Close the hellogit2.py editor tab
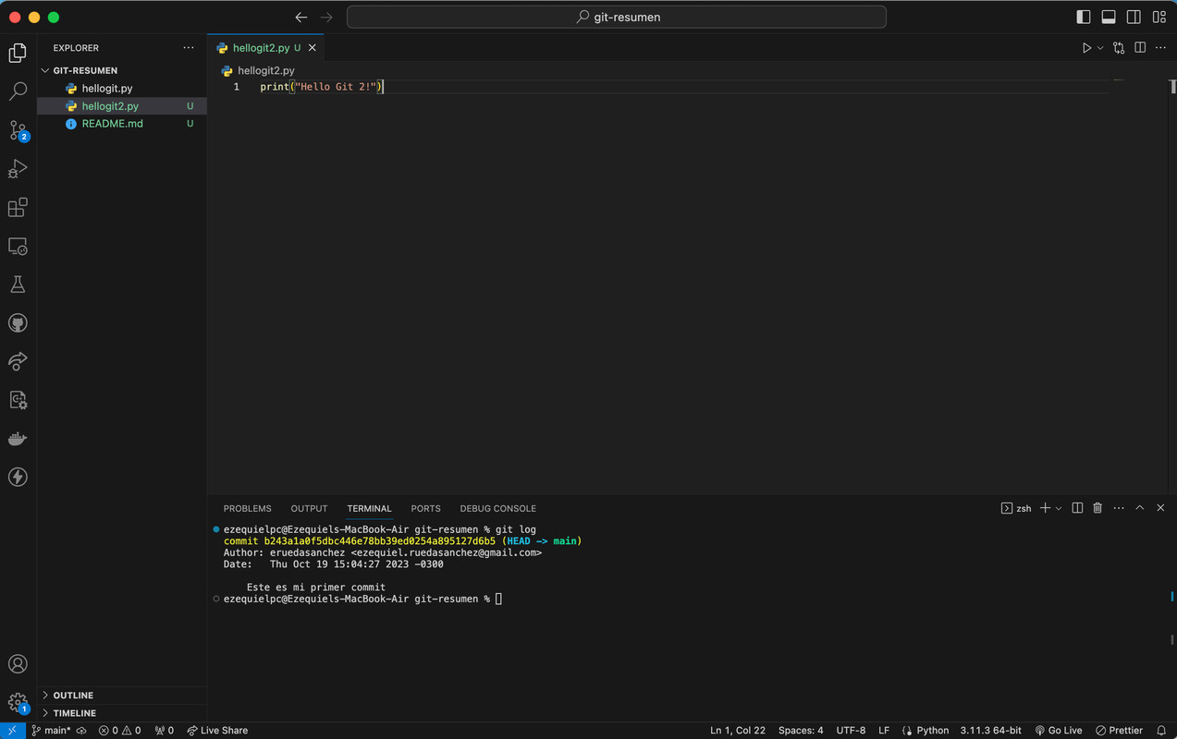1177x739 pixels. [313, 48]
